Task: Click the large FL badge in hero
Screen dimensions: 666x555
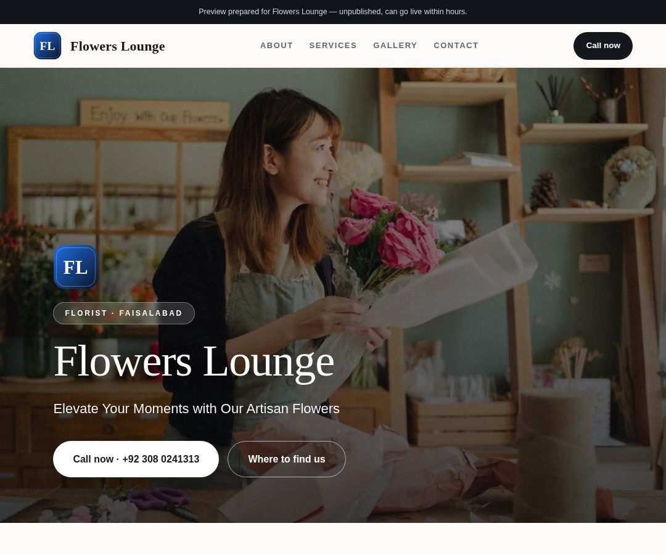Action: click(x=76, y=267)
